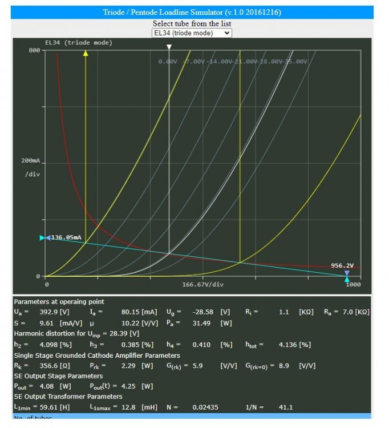Viewport: 389px width, 428px height.
Task: Expand the No. of tubes section
Action: pyautogui.click(x=33, y=418)
